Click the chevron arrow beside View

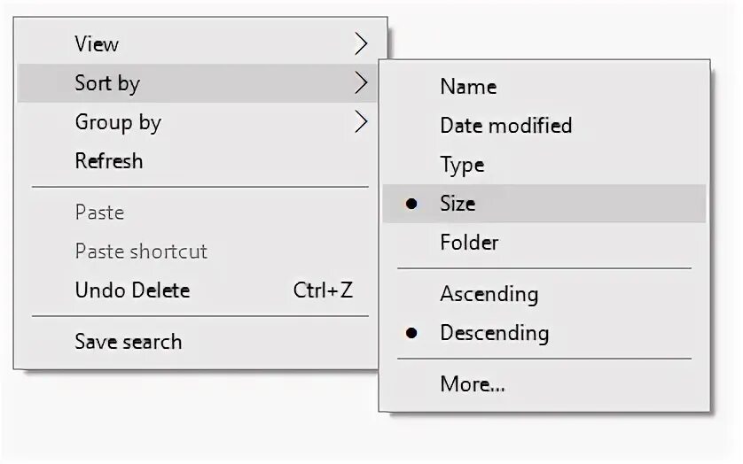pos(360,43)
